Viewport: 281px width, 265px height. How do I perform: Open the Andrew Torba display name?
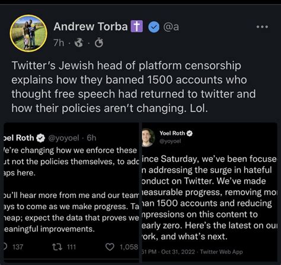(x=91, y=27)
